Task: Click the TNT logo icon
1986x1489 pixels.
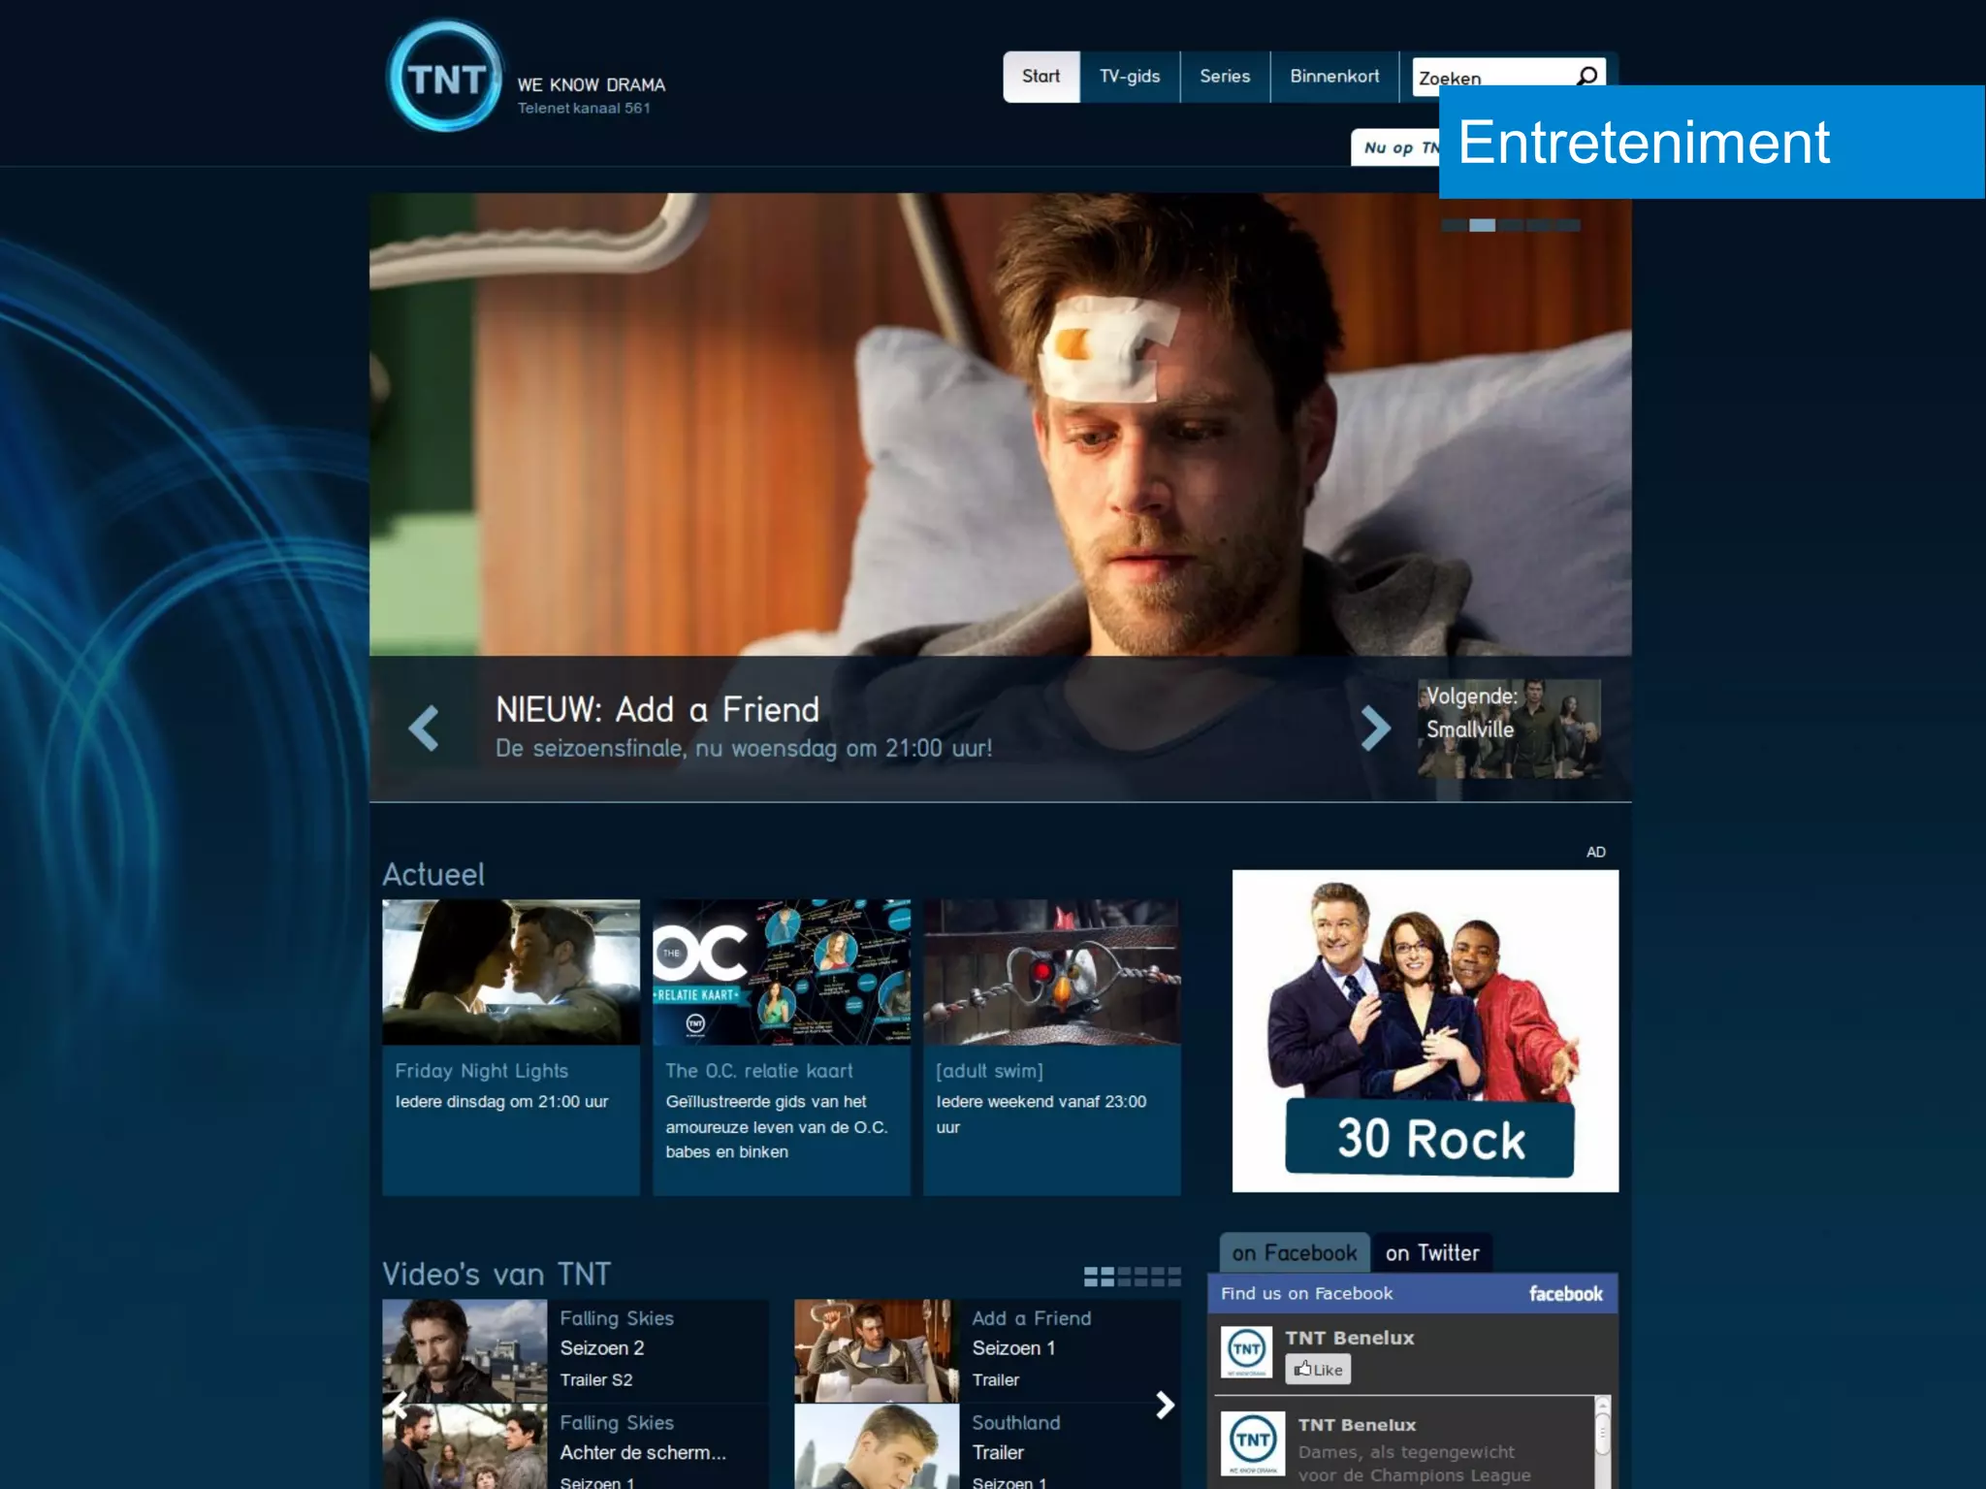Action: coord(445,78)
